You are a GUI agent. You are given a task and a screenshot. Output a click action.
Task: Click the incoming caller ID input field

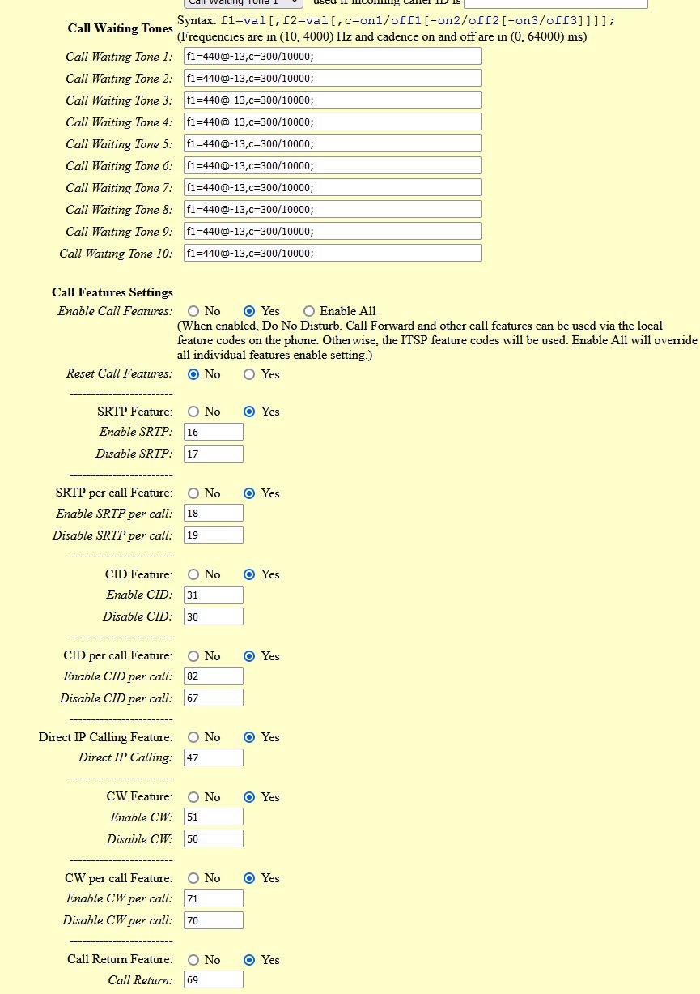tap(556, 3)
